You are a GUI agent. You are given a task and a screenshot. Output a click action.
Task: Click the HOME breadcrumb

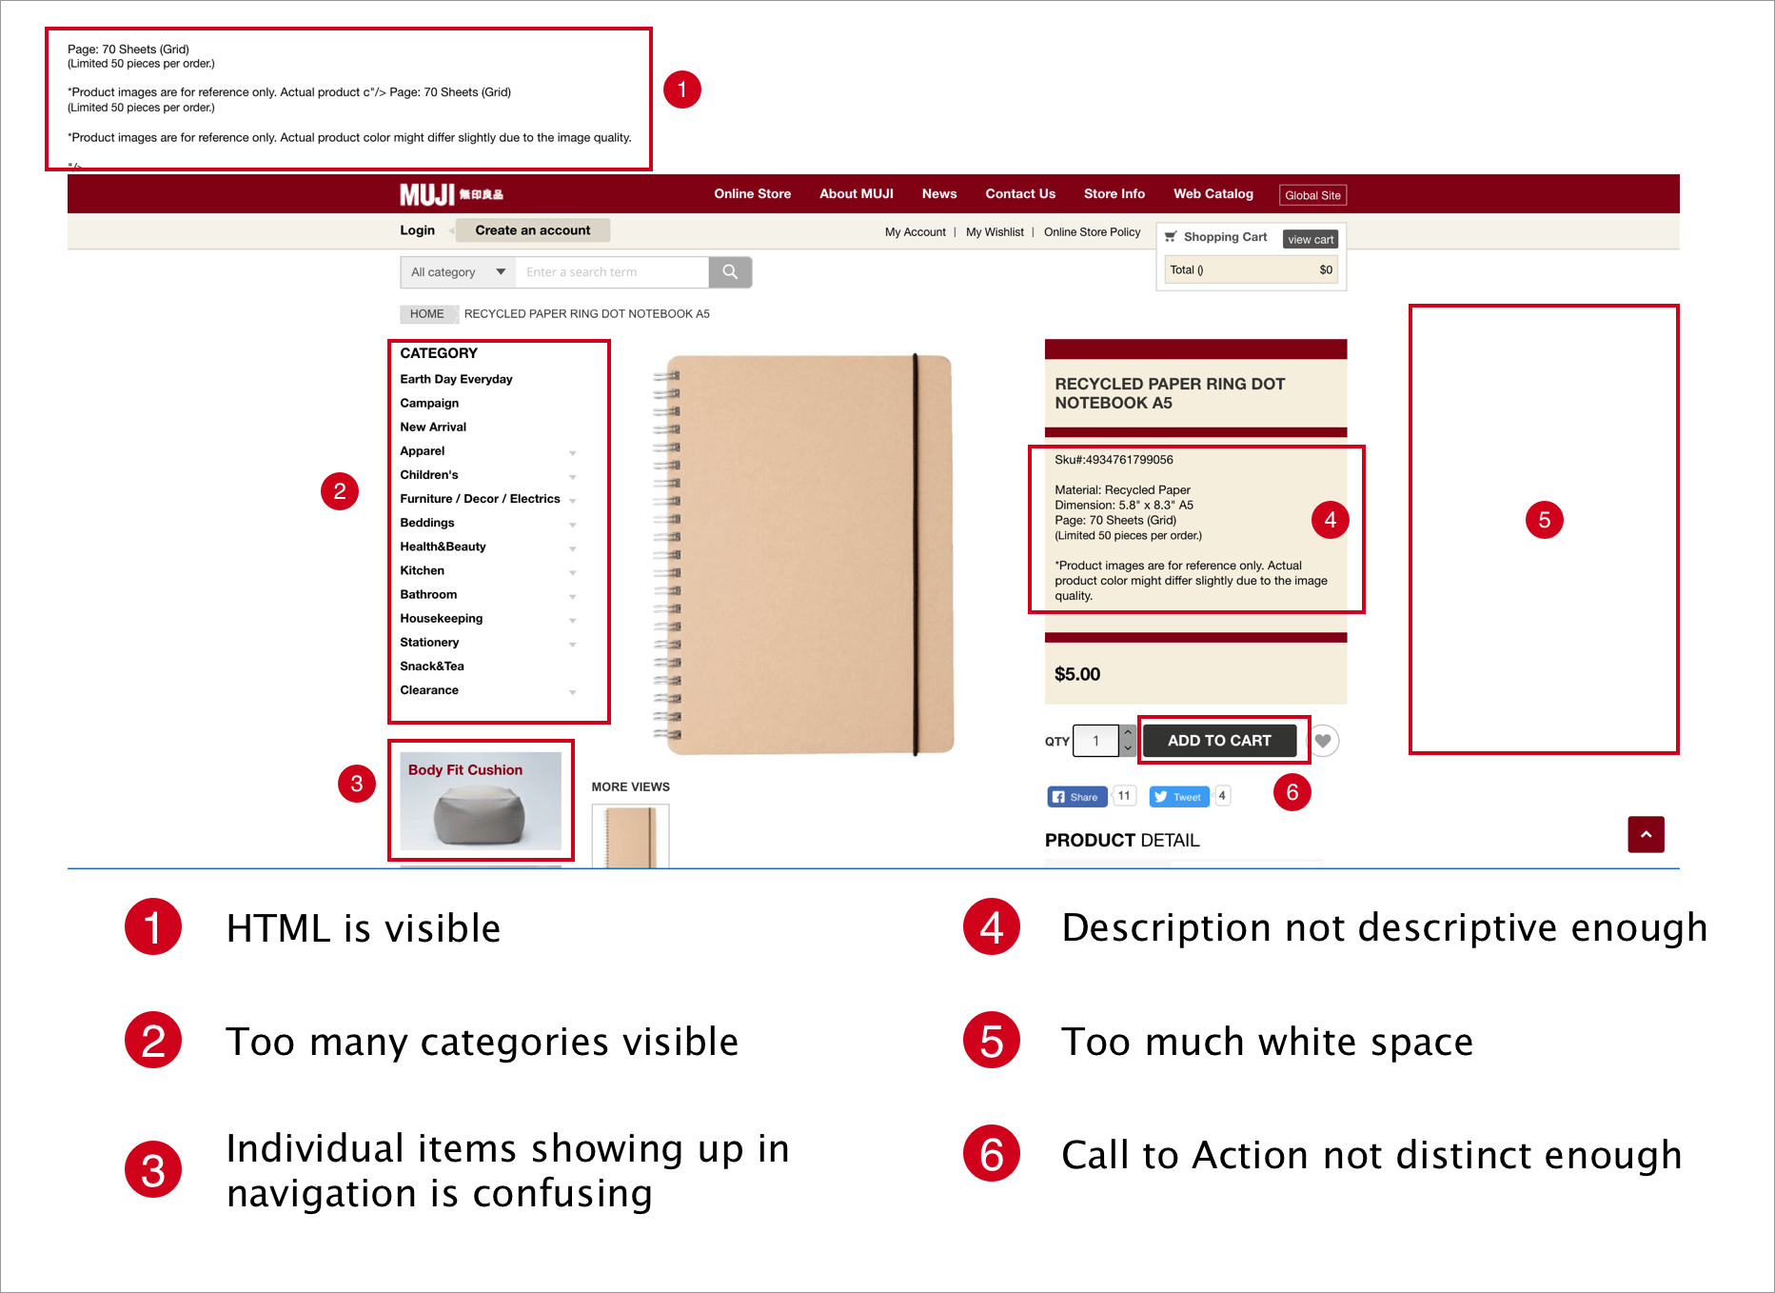(427, 314)
